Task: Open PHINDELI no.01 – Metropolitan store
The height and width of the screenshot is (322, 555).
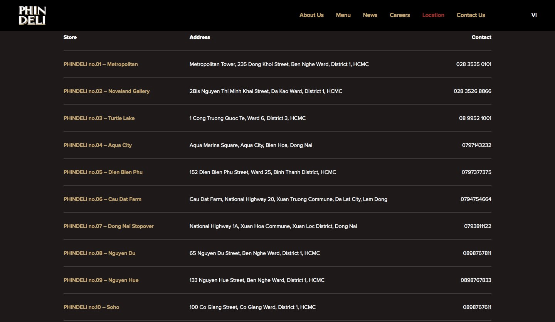Action: [x=101, y=64]
